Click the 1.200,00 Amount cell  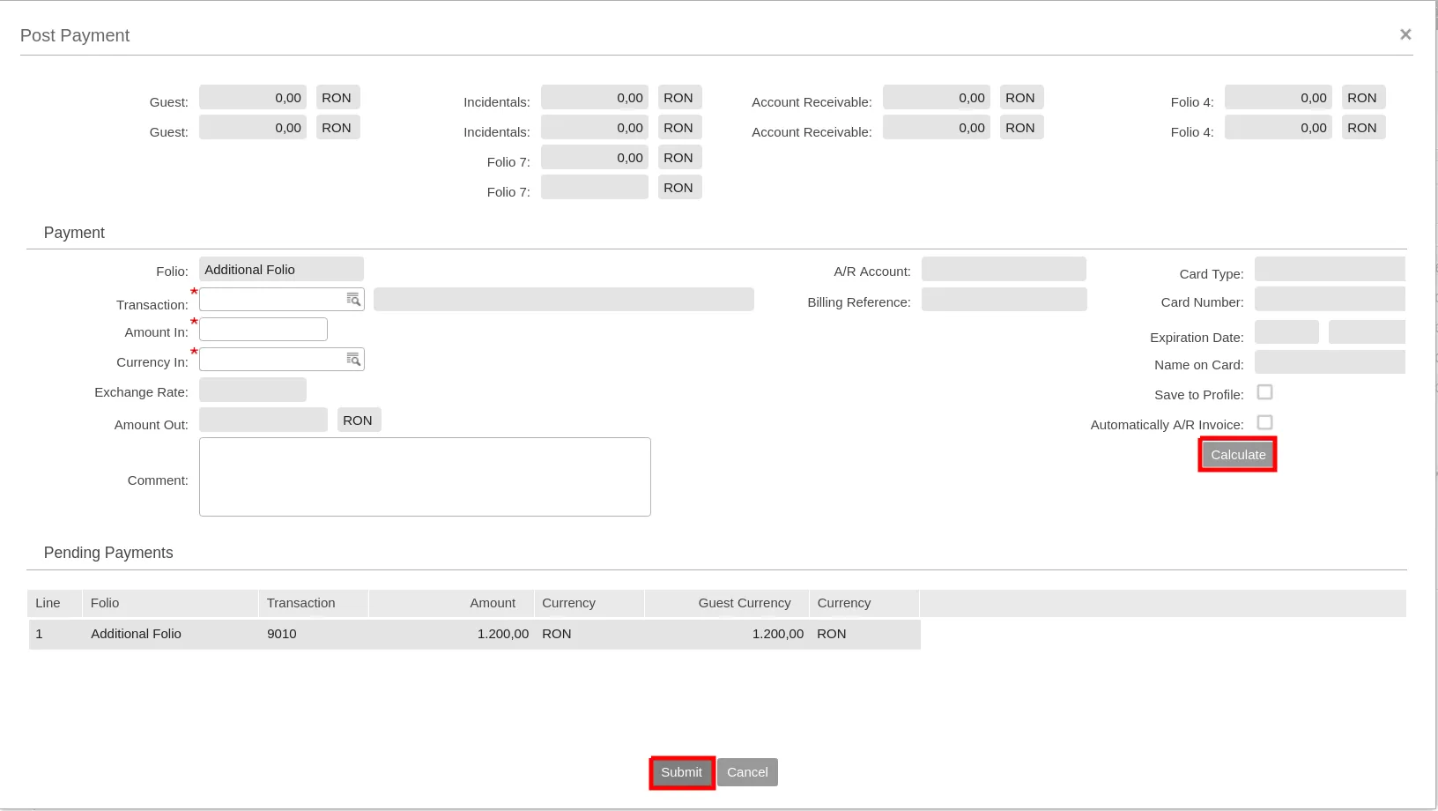click(x=503, y=634)
